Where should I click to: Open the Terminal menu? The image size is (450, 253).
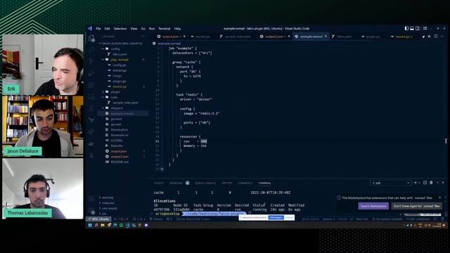(x=165, y=29)
